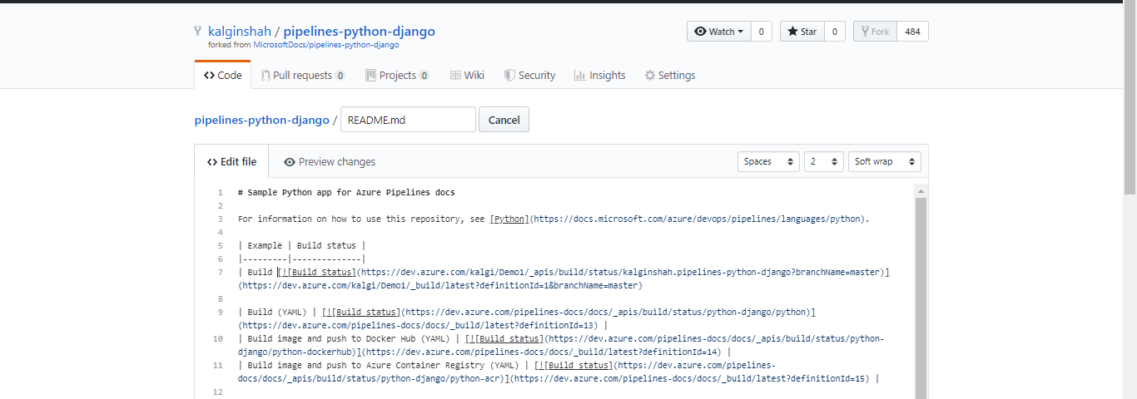Click the fork icon on Fork button
The width and height of the screenshot is (1137, 399).
pyautogui.click(x=865, y=32)
